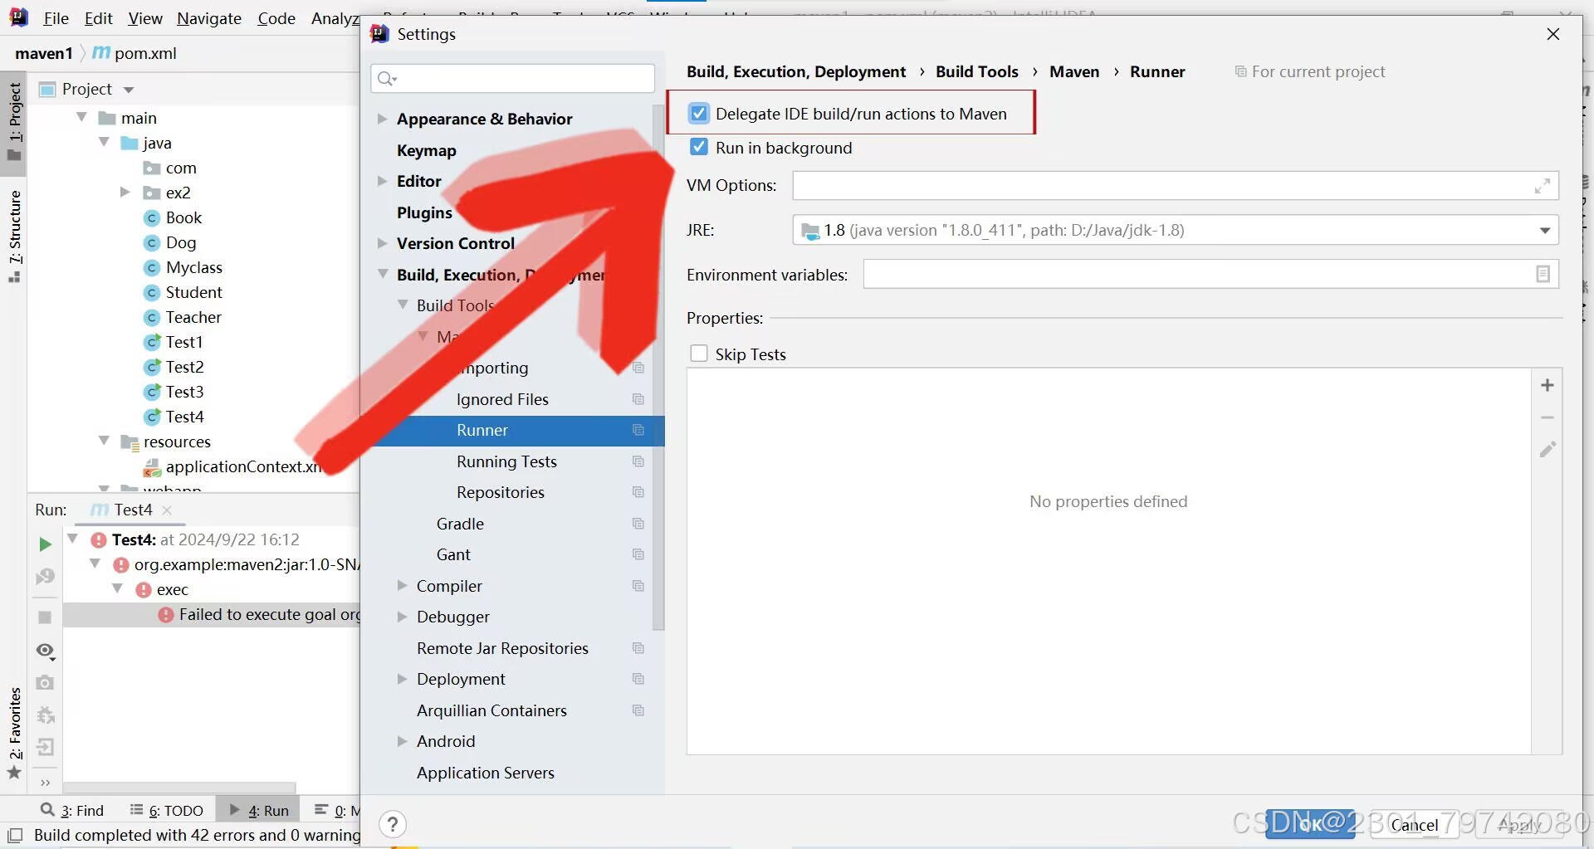
Task: Click project-level icon beside Ignored Files
Action: [x=638, y=399]
